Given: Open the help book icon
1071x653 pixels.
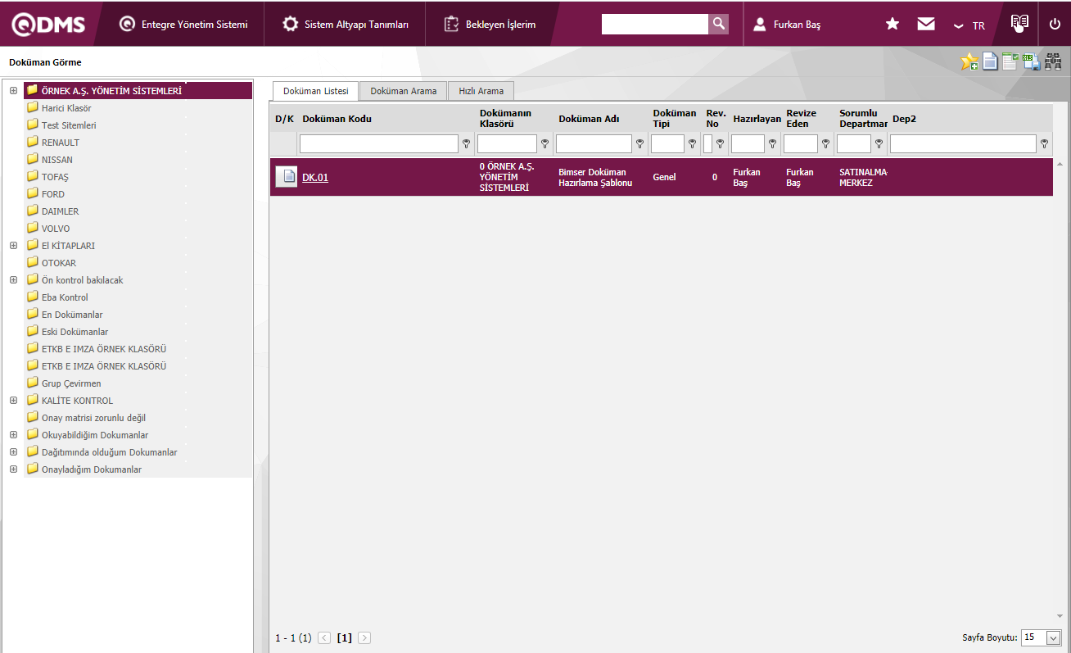Looking at the screenshot, I should [1019, 23].
